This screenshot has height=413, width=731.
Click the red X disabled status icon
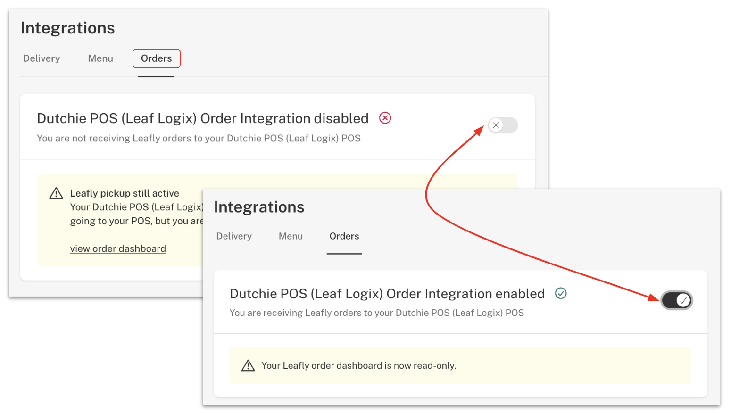click(x=385, y=118)
